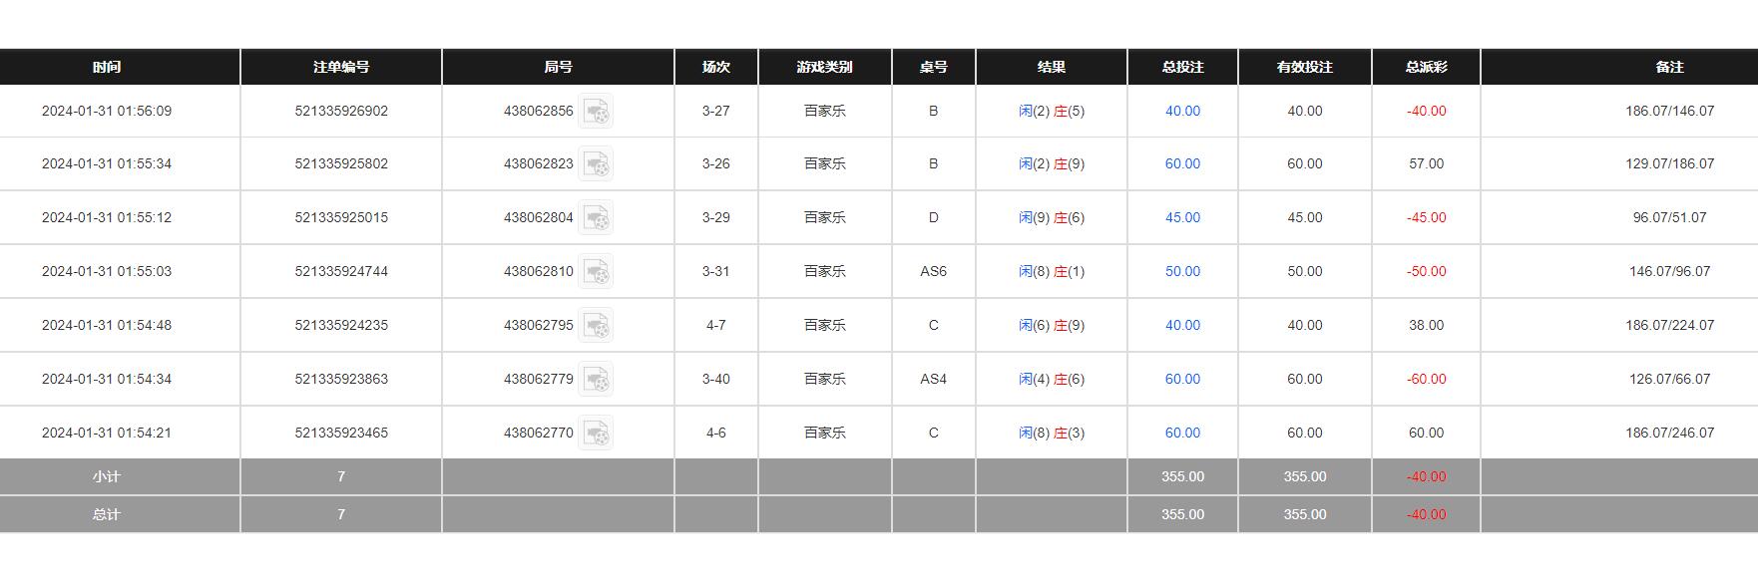Click the 总派彩 column header

1426,67
